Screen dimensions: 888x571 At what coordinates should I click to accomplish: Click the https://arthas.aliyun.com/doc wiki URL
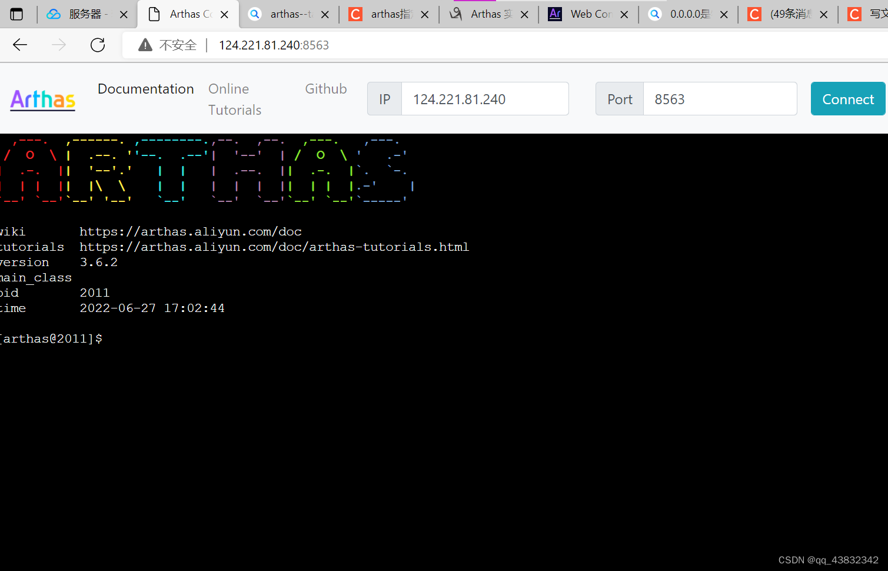click(x=191, y=231)
